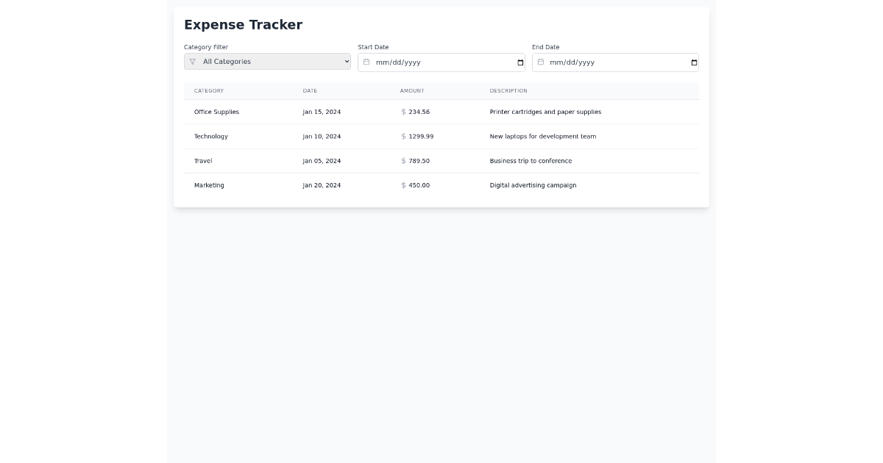Click the chevron on the Category Filter dropdown
883x463 pixels.
pos(346,62)
